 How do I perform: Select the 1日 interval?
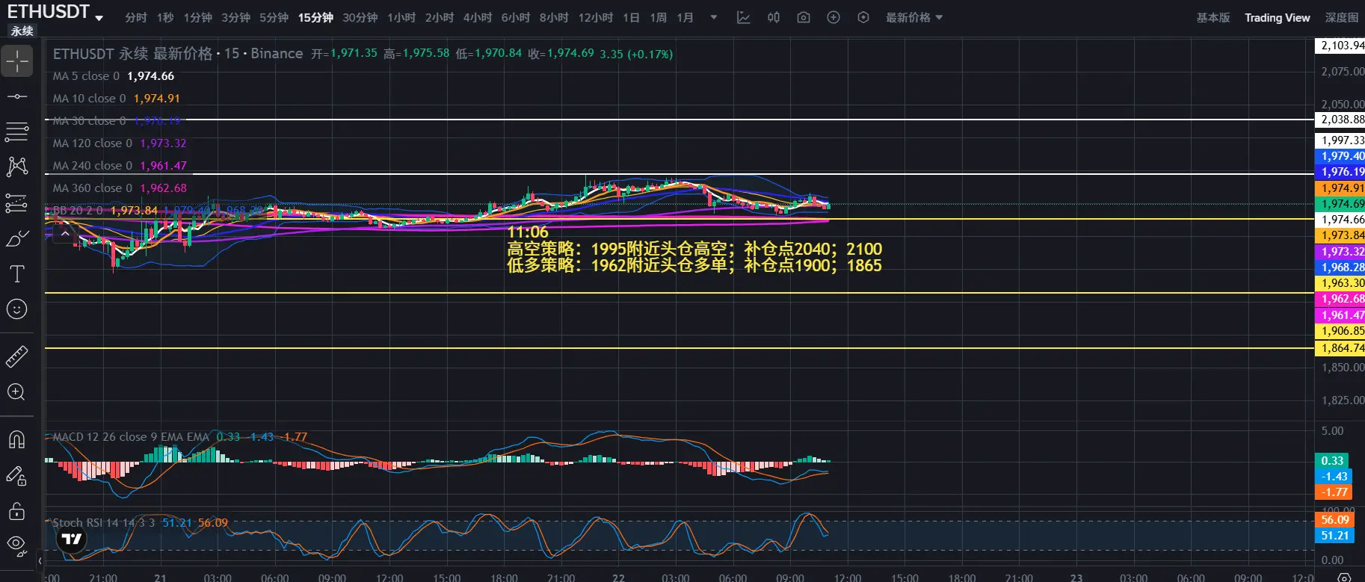(x=632, y=17)
